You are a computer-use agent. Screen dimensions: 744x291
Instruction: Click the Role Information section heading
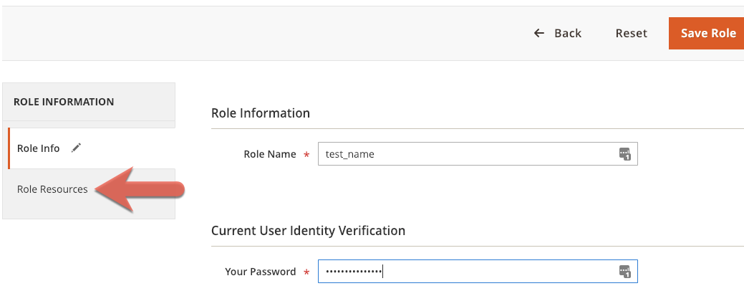coord(261,113)
